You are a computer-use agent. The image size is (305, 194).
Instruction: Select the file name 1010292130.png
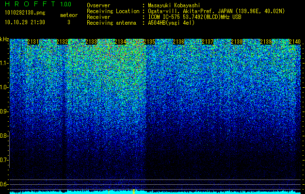tap(25, 13)
